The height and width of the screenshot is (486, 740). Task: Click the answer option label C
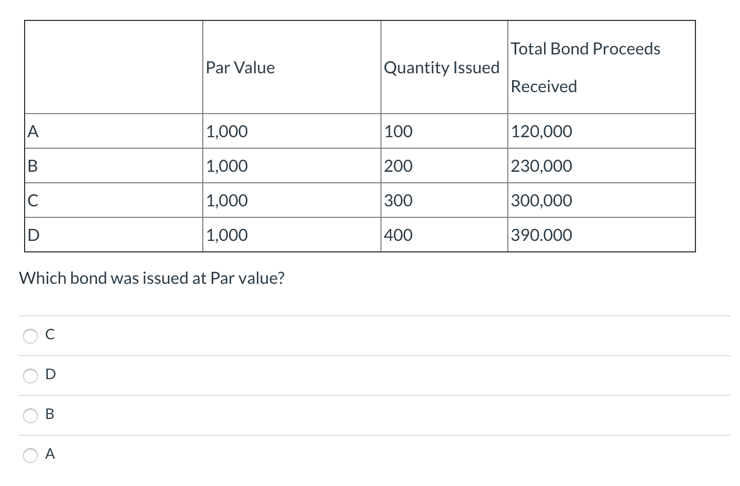[x=50, y=334]
